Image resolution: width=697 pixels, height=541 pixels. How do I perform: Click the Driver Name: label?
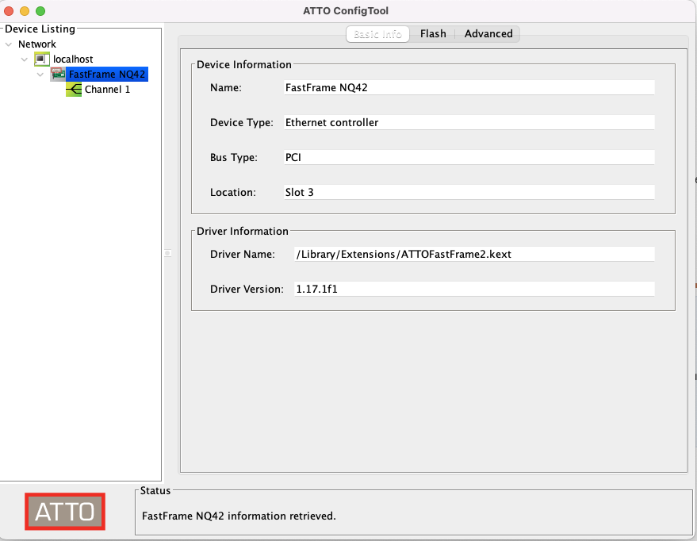tap(243, 255)
